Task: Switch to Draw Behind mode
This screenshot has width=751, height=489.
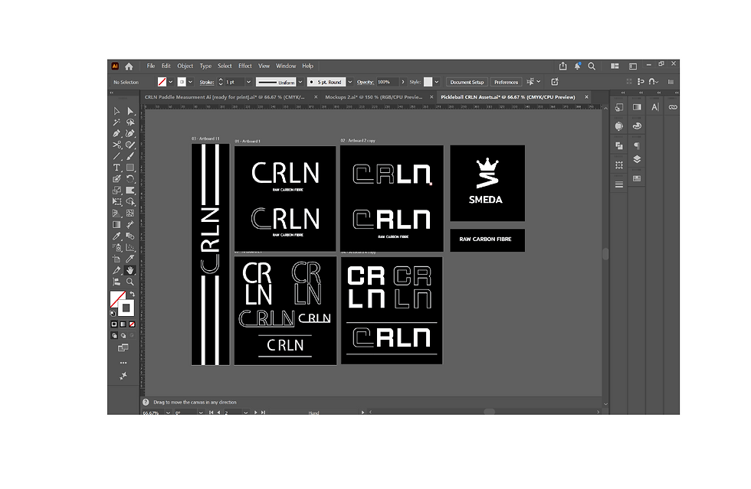Action: (x=123, y=336)
